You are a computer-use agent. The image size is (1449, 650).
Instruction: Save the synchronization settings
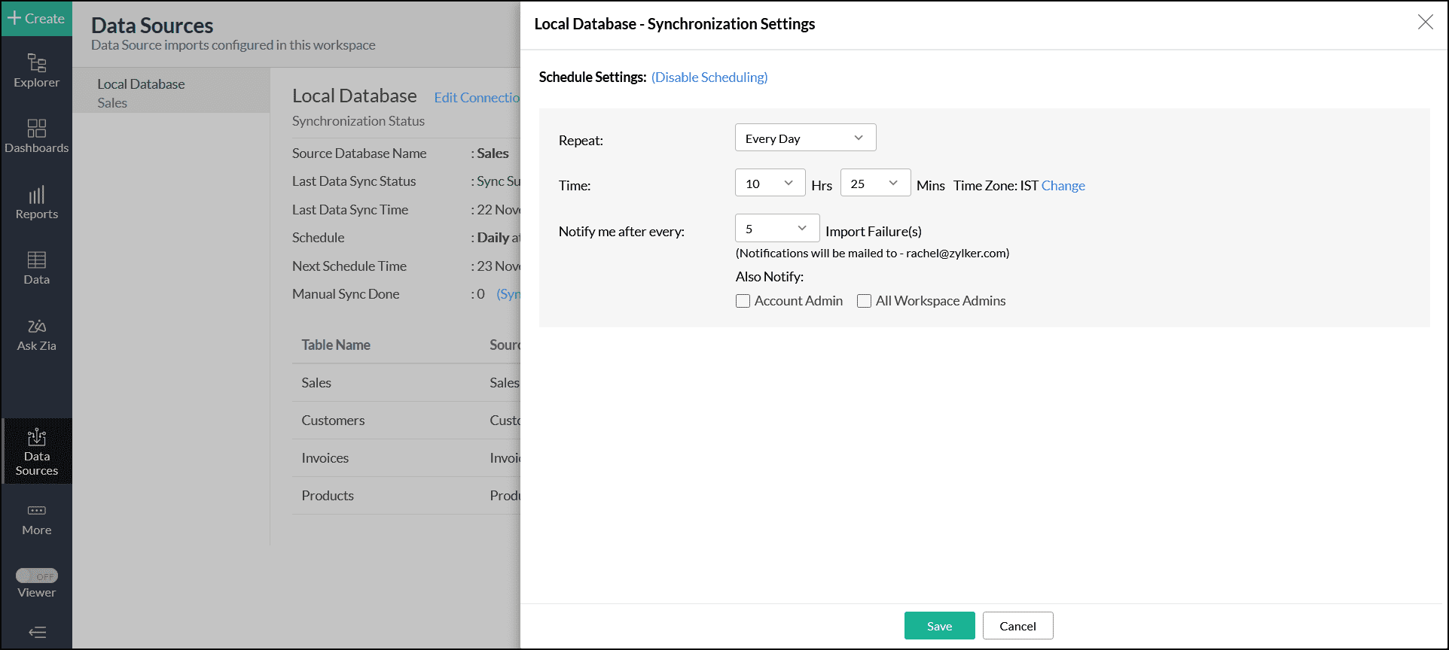pos(939,625)
